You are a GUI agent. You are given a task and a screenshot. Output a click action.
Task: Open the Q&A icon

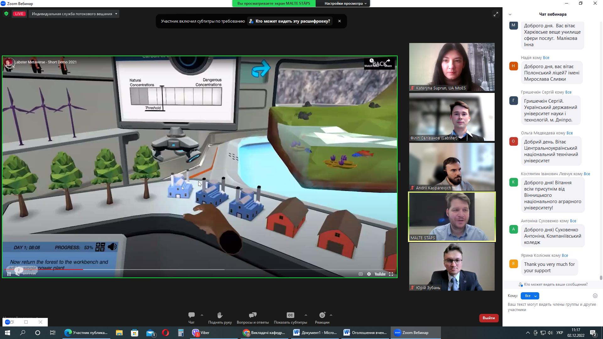point(253,315)
